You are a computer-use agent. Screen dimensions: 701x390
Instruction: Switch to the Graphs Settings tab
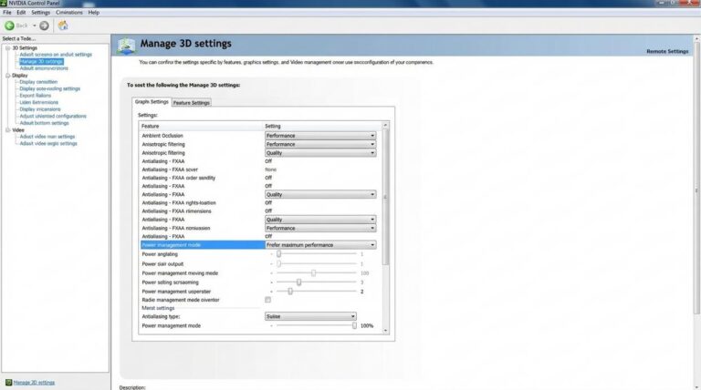[x=152, y=102]
